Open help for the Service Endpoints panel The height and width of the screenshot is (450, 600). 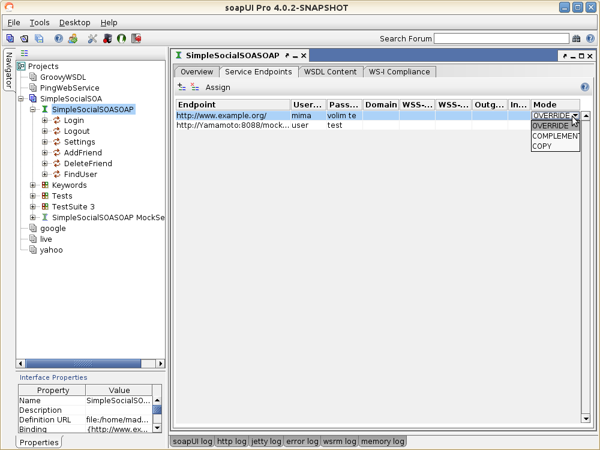[584, 86]
